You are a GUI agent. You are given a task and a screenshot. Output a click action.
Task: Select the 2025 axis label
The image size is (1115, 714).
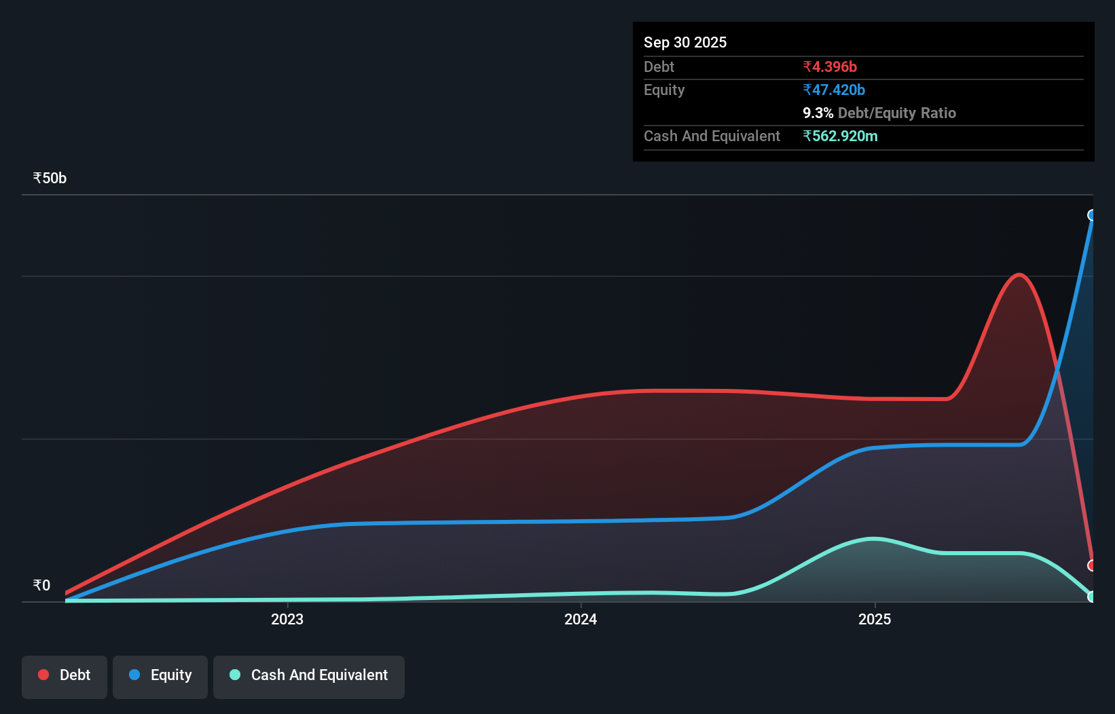pyautogui.click(x=875, y=619)
